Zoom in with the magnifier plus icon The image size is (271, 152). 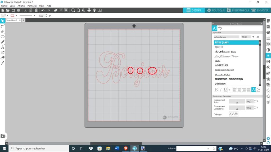tap(73, 10)
